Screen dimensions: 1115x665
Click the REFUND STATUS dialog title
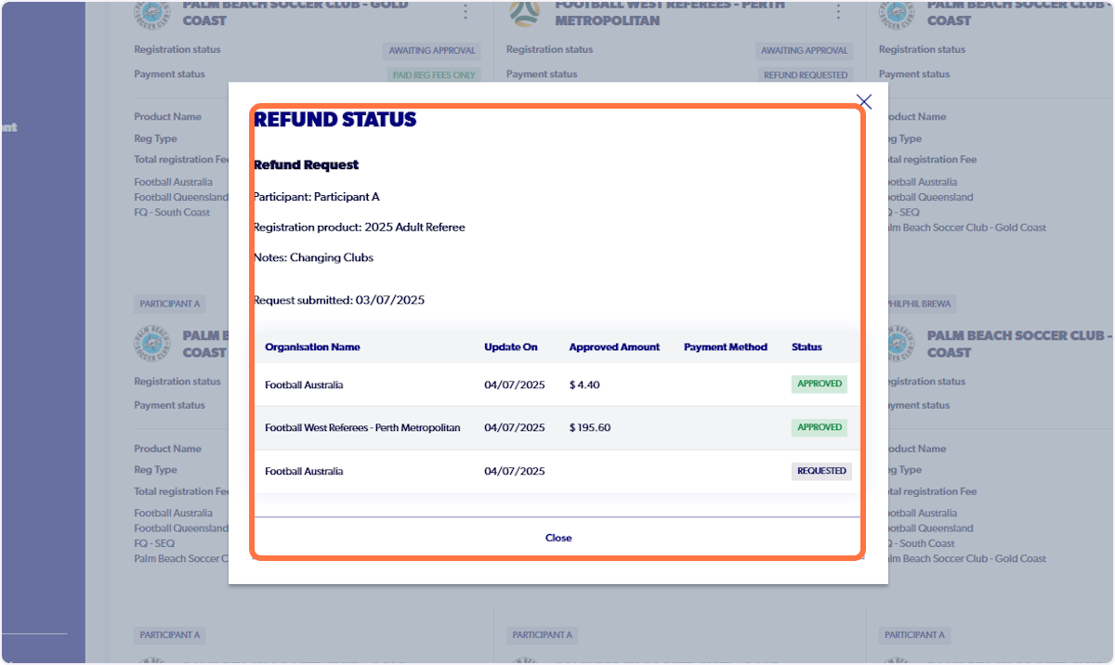pyautogui.click(x=334, y=120)
